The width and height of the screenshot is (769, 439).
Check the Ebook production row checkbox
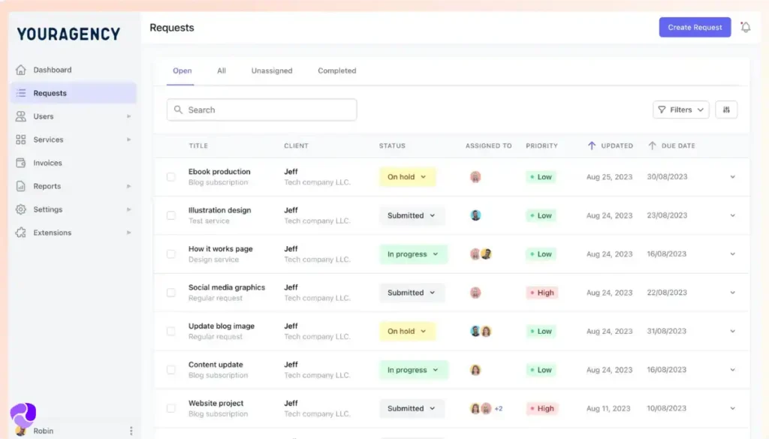(170, 176)
